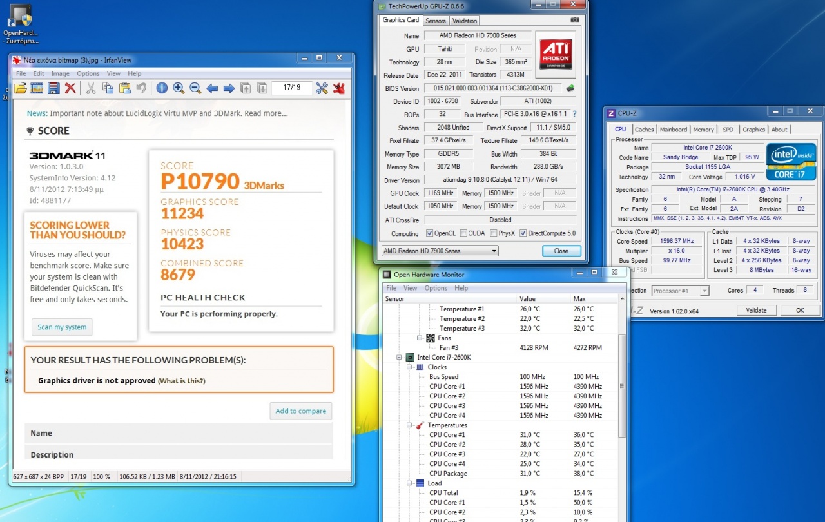This screenshot has width=825, height=522.
Task: Click the Slideshow filmstrip icon in IrfanView
Action: pyautogui.click(x=37, y=88)
